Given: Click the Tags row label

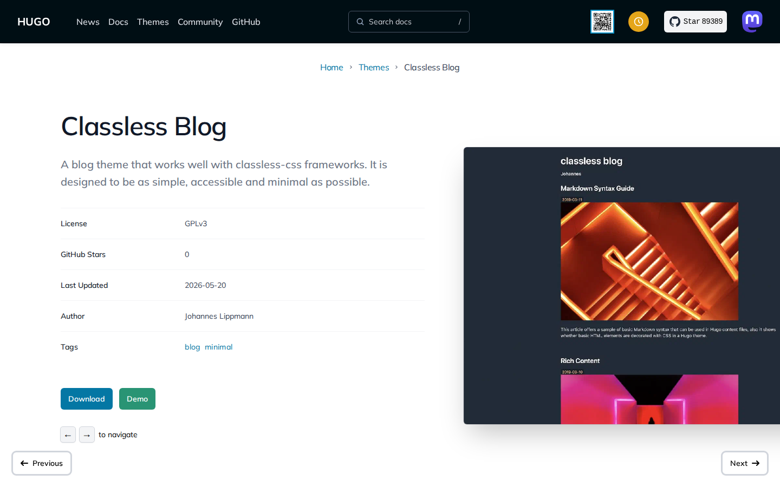Looking at the screenshot, I should pyautogui.click(x=69, y=347).
